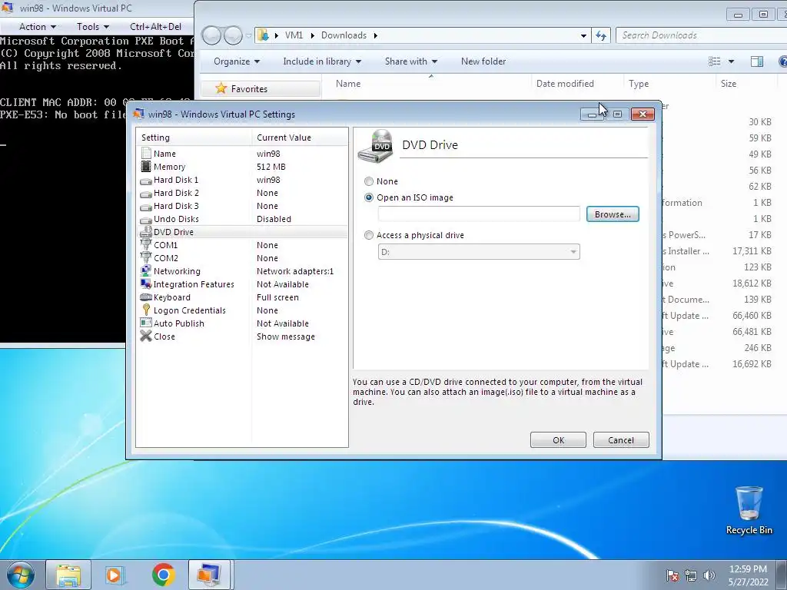Click the 512 MB memory value

click(x=271, y=167)
